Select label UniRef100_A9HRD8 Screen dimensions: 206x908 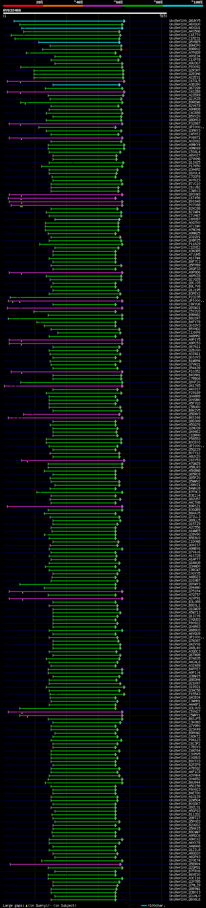coord(185,109)
